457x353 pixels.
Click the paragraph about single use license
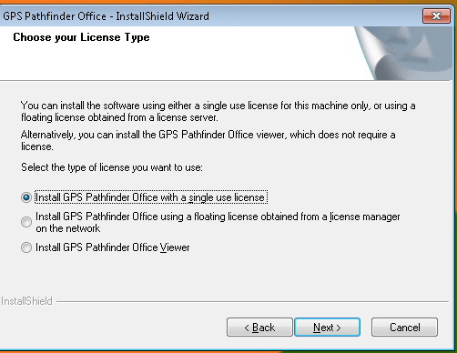(x=218, y=111)
